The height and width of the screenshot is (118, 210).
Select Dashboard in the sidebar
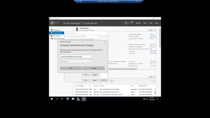(57, 30)
